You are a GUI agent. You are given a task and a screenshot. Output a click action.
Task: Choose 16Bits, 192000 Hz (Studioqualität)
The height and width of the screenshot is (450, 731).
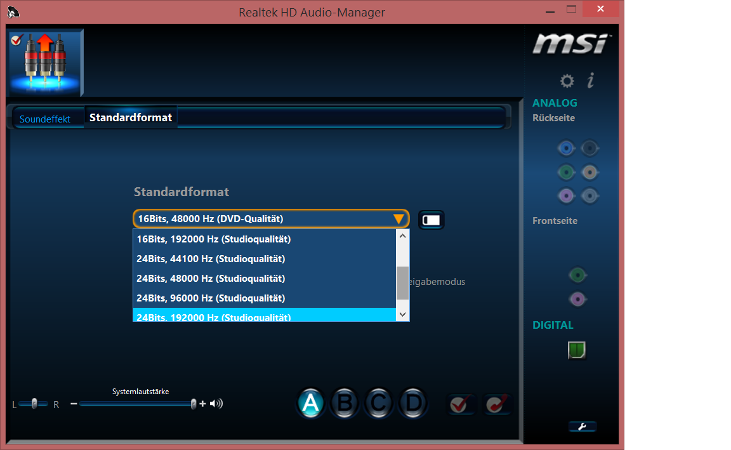click(265, 239)
